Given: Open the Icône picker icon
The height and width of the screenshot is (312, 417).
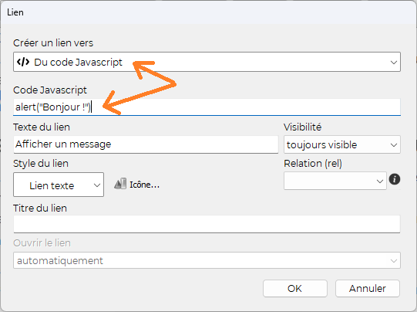Looking at the screenshot, I should click(x=120, y=184).
